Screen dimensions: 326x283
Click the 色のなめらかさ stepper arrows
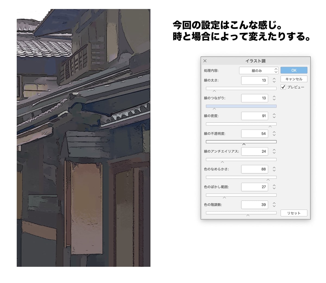(274, 169)
